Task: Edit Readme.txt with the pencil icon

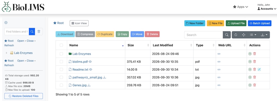Action: click(259, 69)
